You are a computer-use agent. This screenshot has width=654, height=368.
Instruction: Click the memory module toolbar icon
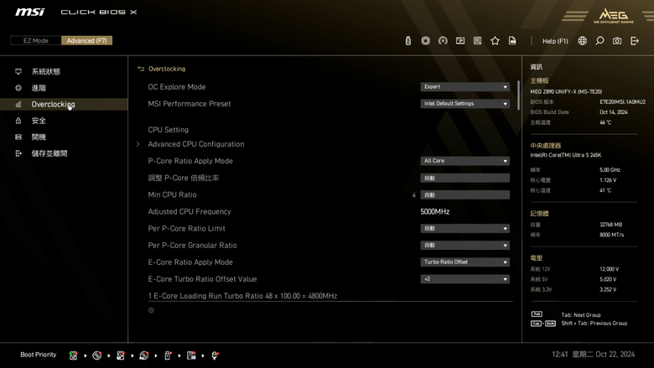[x=460, y=40]
